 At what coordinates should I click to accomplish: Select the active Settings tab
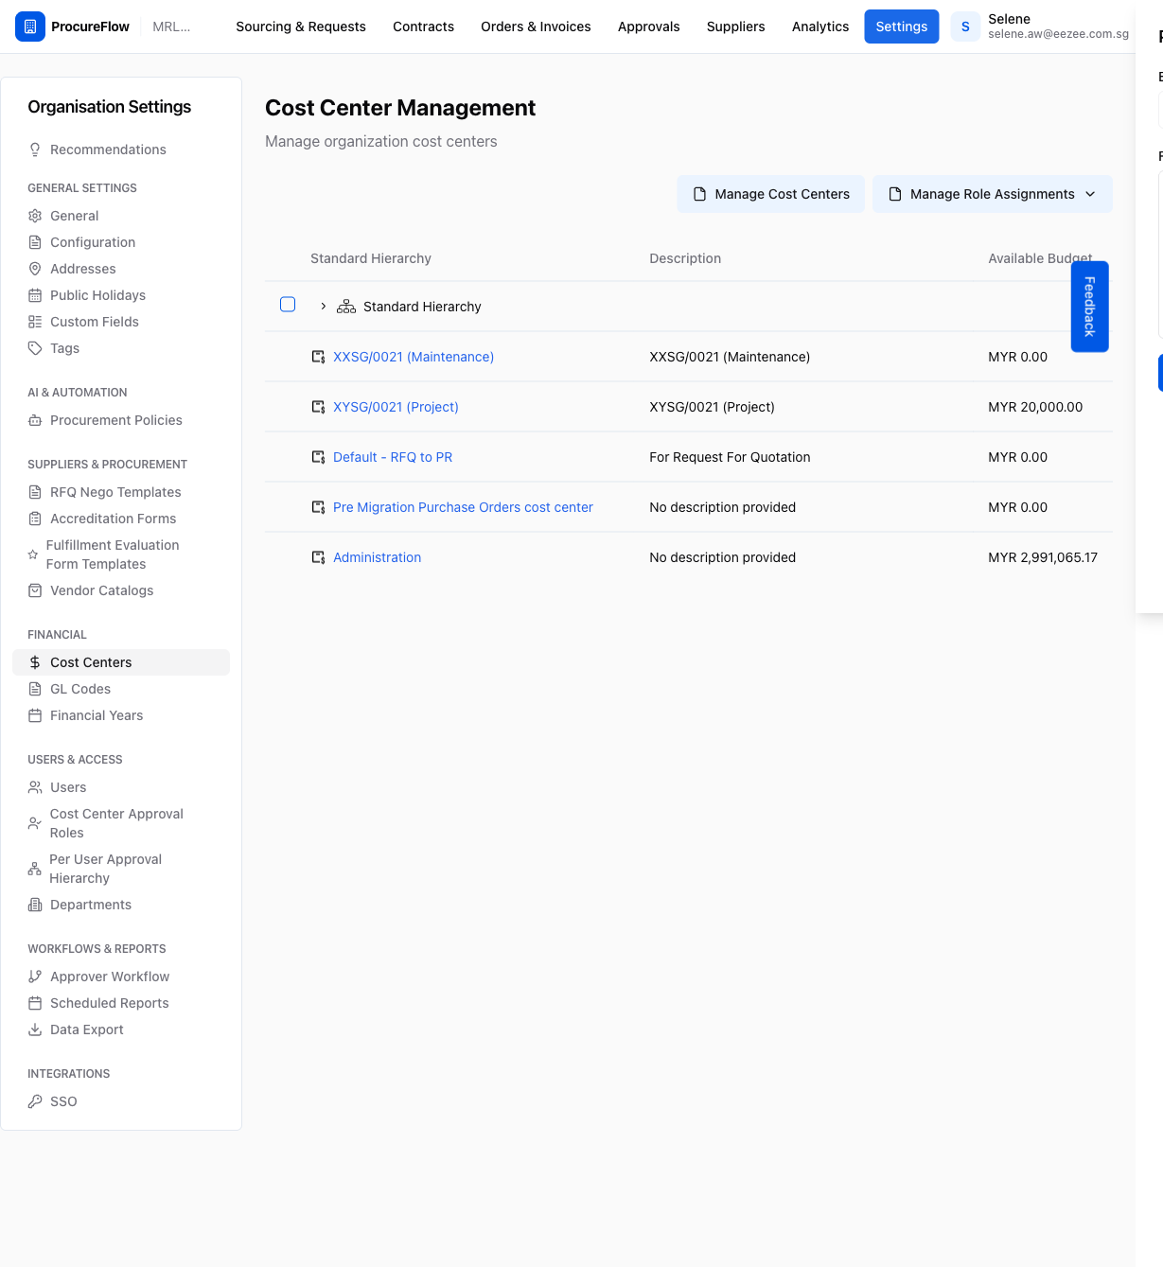tap(901, 26)
